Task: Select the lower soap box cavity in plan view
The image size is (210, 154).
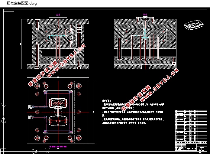Action: coord(58,121)
